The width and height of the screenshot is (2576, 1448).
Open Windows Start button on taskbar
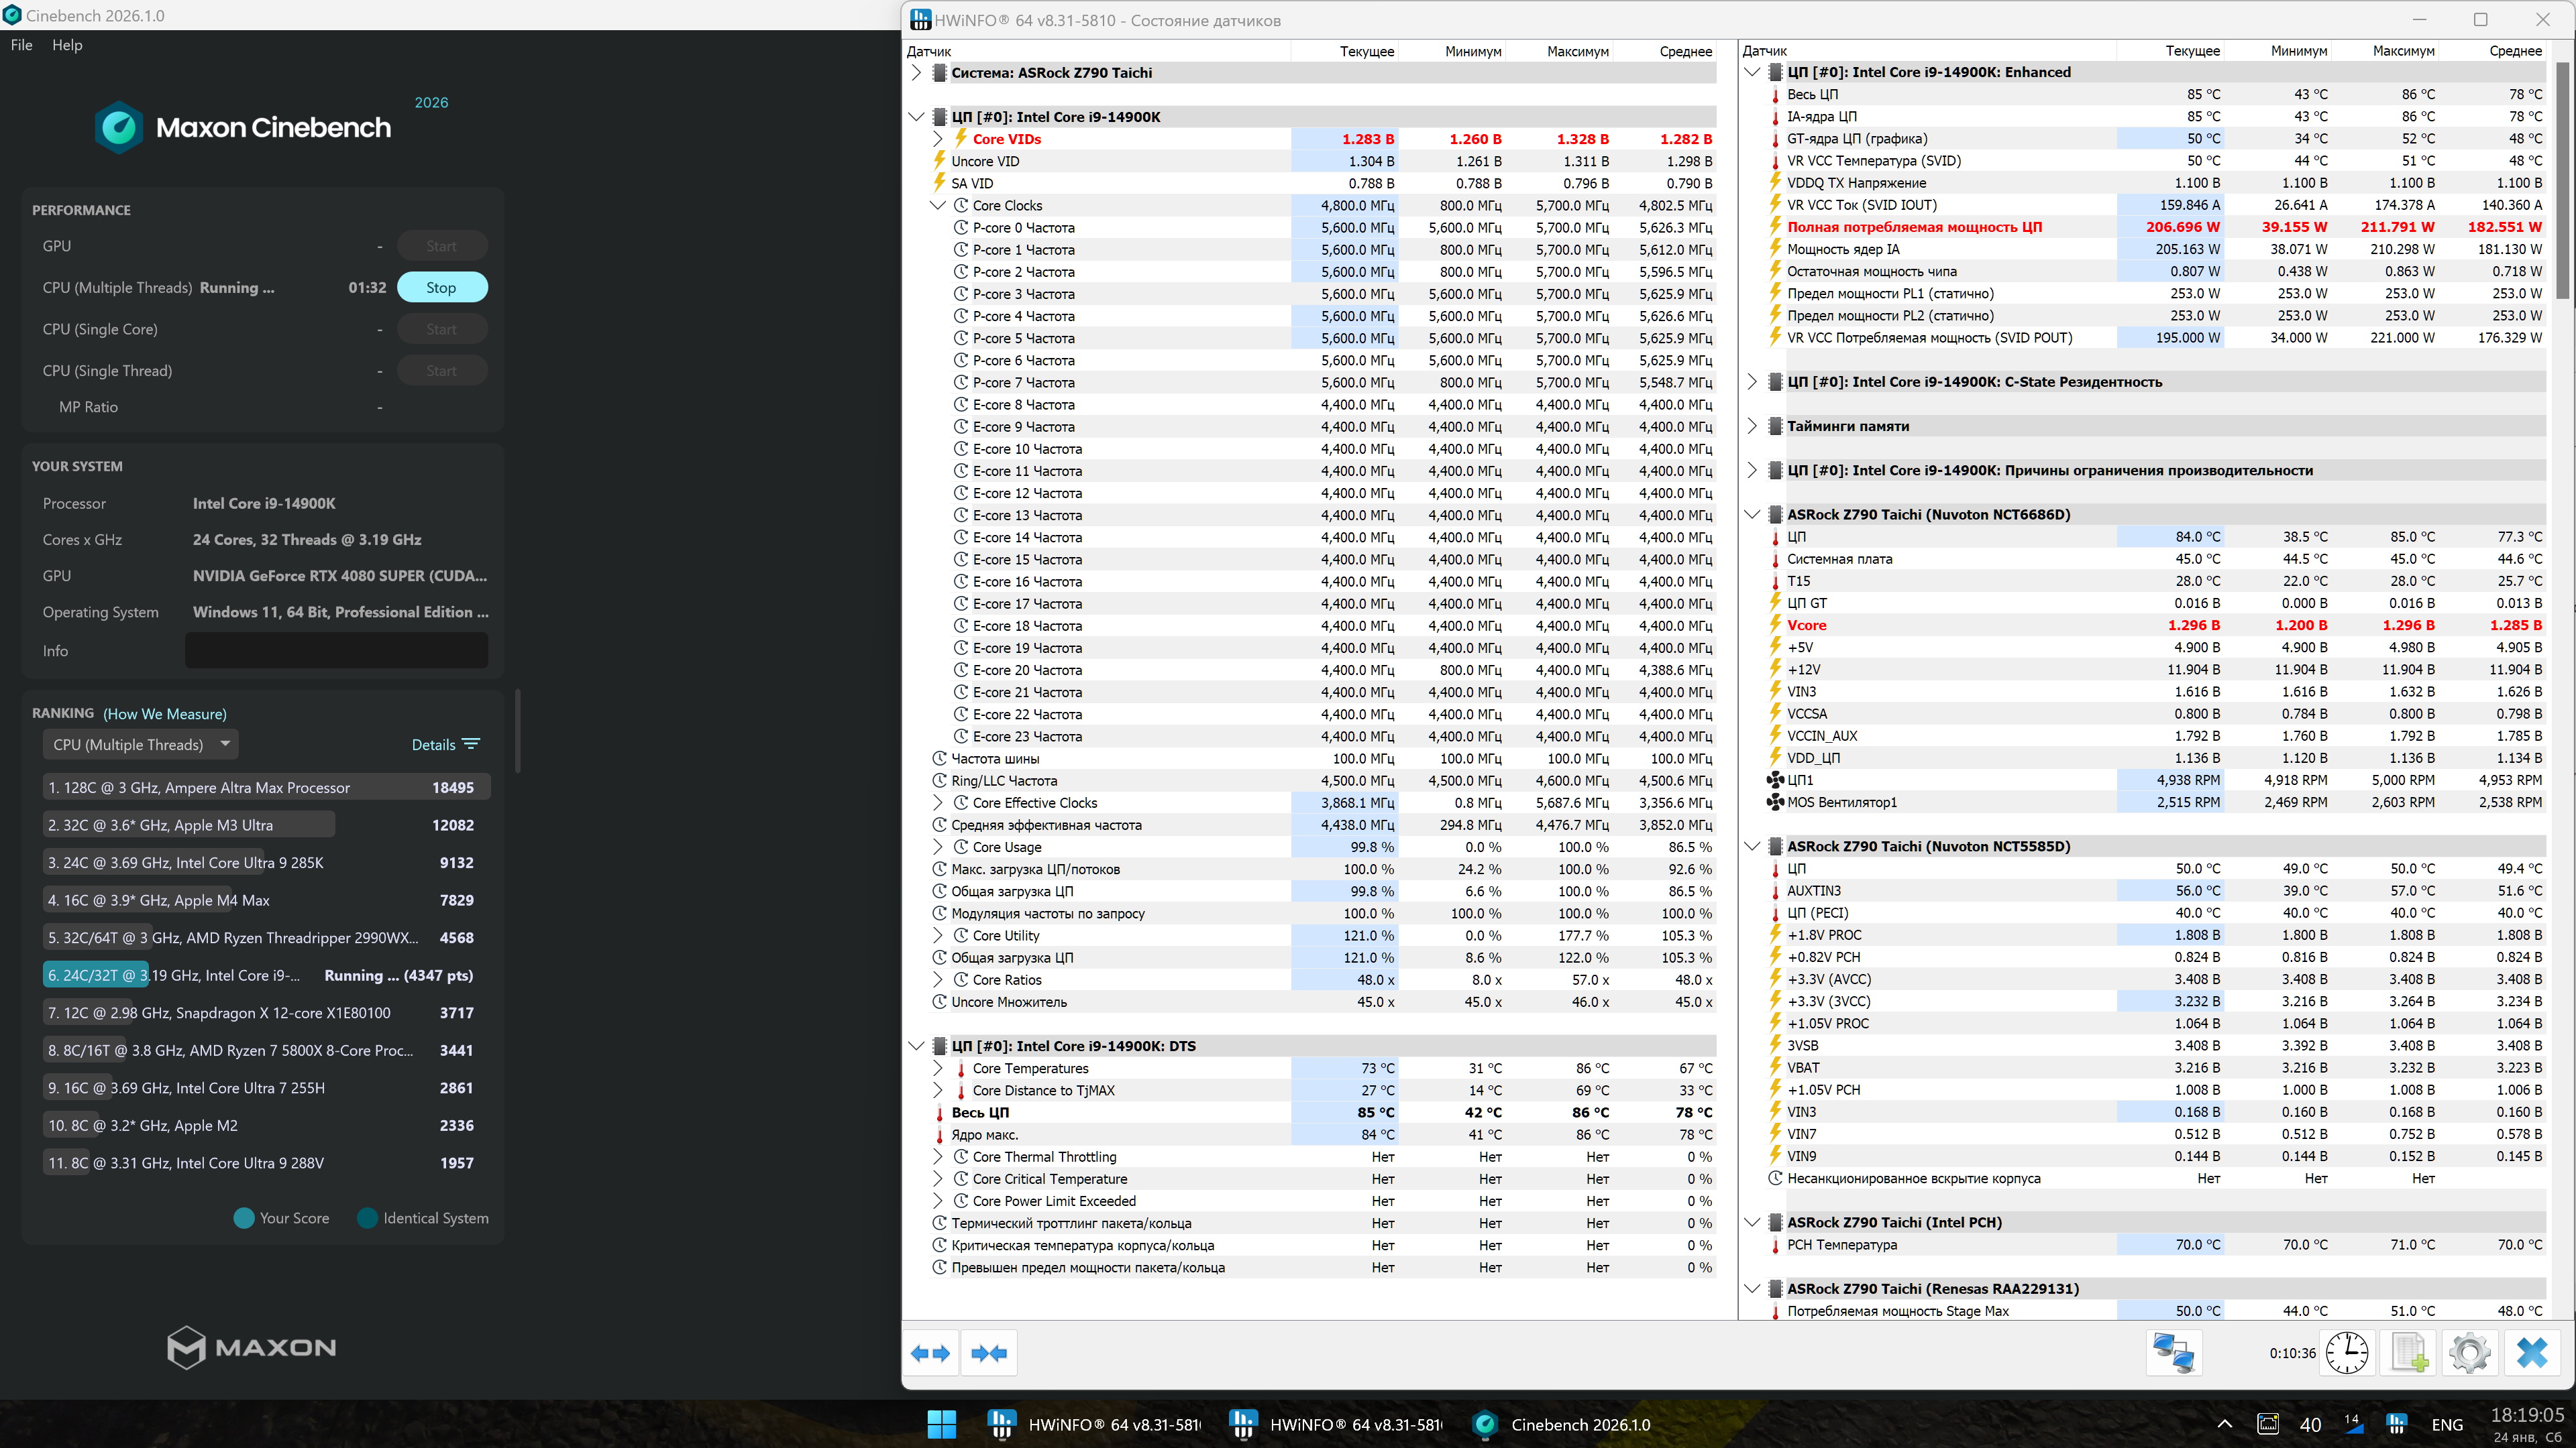[x=941, y=1424]
